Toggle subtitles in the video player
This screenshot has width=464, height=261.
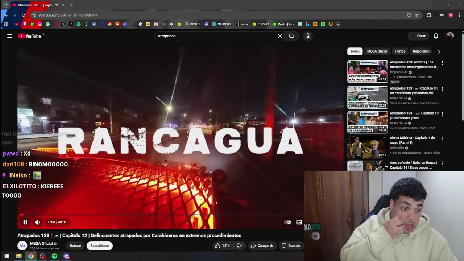click(x=299, y=222)
